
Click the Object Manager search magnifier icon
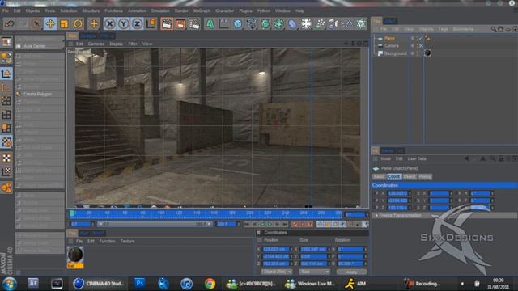pos(494,29)
